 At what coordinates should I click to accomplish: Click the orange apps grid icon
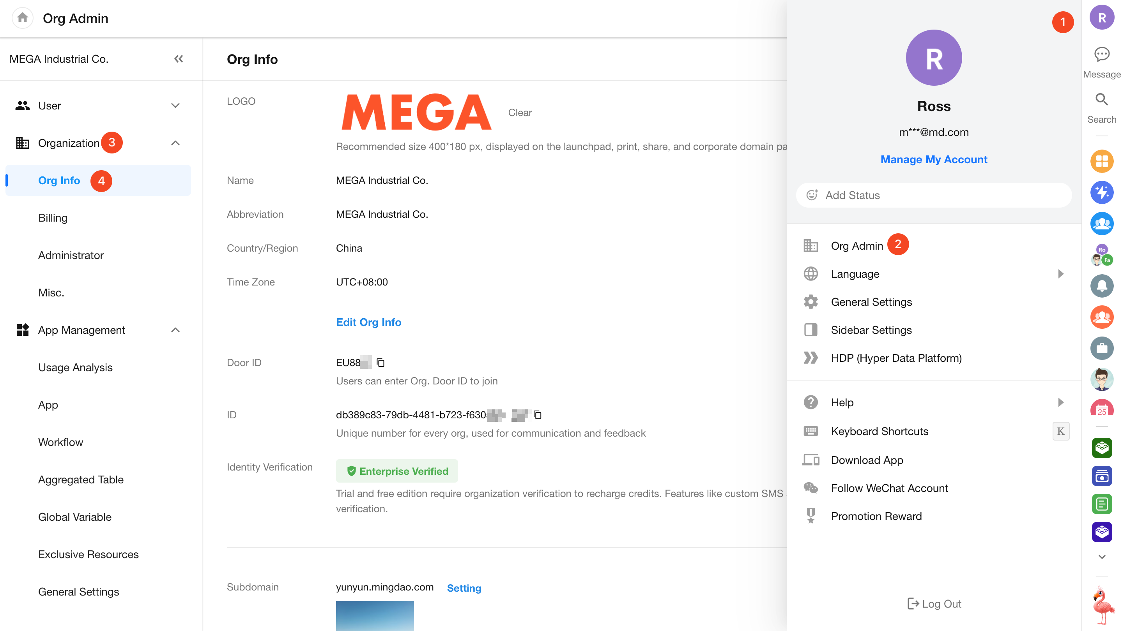click(x=1101, y=161)
